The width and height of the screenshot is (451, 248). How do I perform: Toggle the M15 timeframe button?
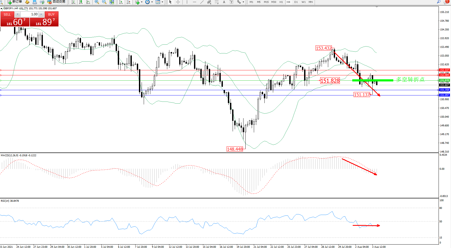click(266, 2)
